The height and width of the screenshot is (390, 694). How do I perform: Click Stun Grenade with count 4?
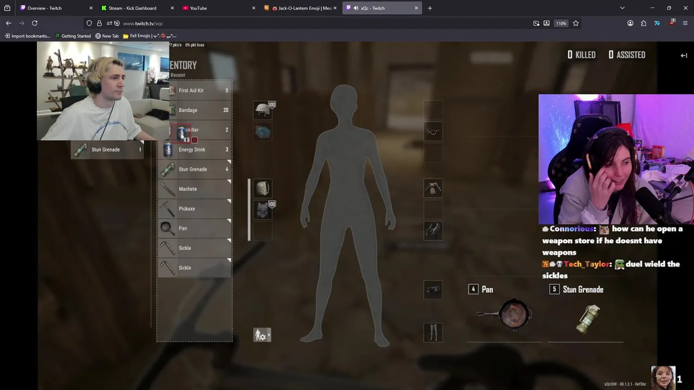click(x=195, y=169)
